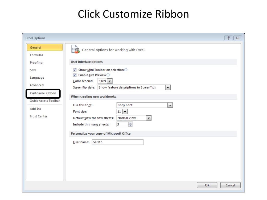Viewport: 267px width, 200px height.
Task: Open Trust Center settings
Action: [x=39, y=116]
